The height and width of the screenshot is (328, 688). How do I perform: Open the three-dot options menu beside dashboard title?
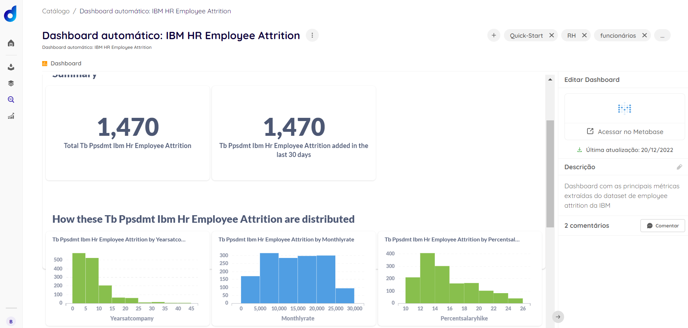pos(312,35)
